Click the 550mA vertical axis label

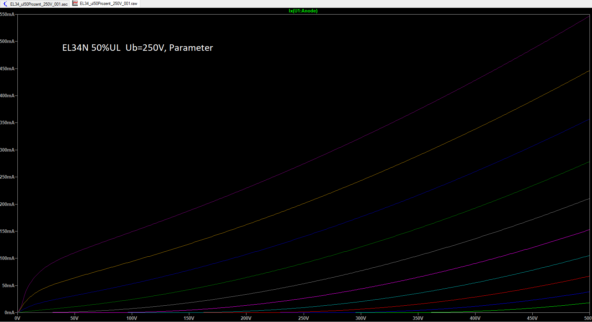click(7, 14)
